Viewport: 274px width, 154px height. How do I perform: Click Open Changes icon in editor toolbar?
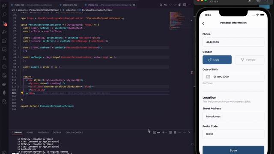pos(161,5)
